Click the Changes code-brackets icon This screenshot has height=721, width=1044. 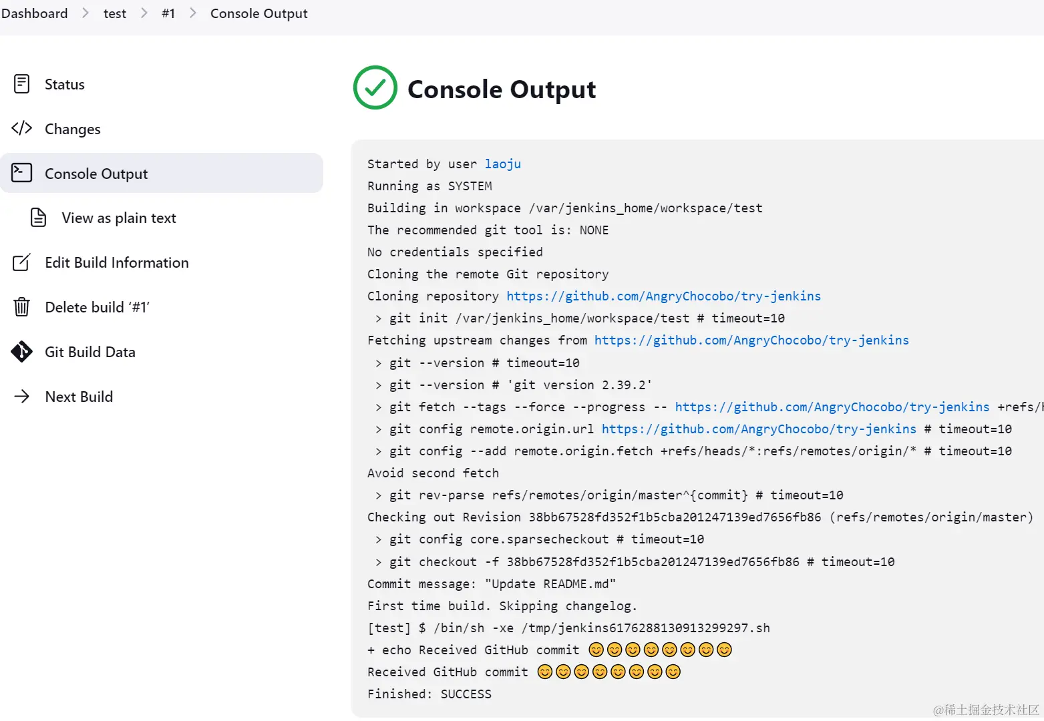[x=22, y=128]
